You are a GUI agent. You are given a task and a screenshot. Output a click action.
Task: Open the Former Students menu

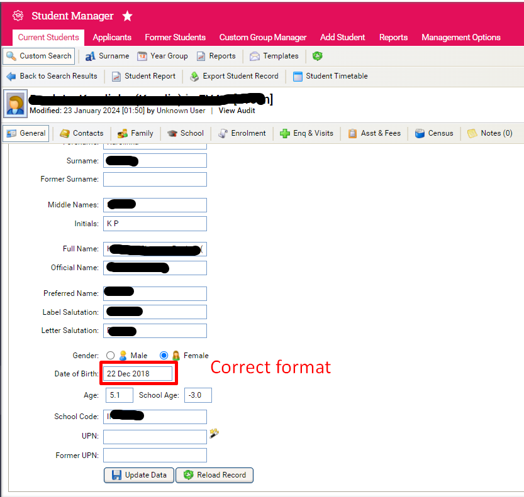[175, 37]
